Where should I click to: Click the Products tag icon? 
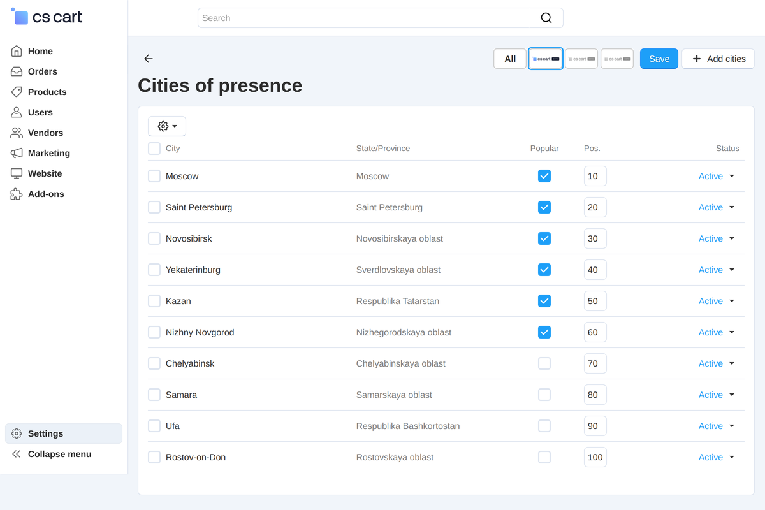[x=17, y=92]
